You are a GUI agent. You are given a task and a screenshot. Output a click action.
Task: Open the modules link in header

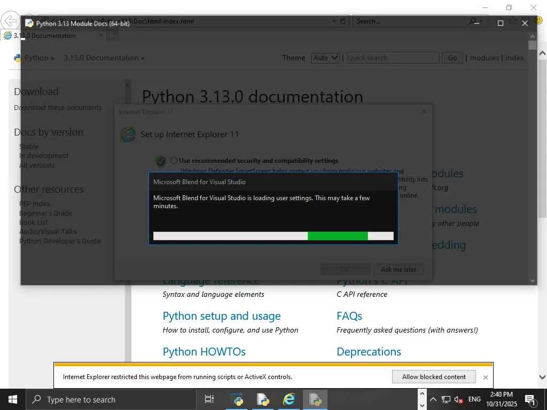[484, 58]
